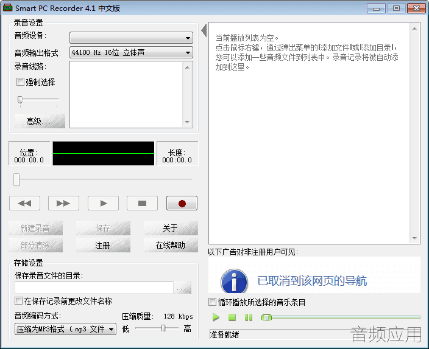Open the 音频设备 dropdown
Image resolution: width=429 pixels, height=349 pixels.
pyautogui.click(x=132, y=38)
